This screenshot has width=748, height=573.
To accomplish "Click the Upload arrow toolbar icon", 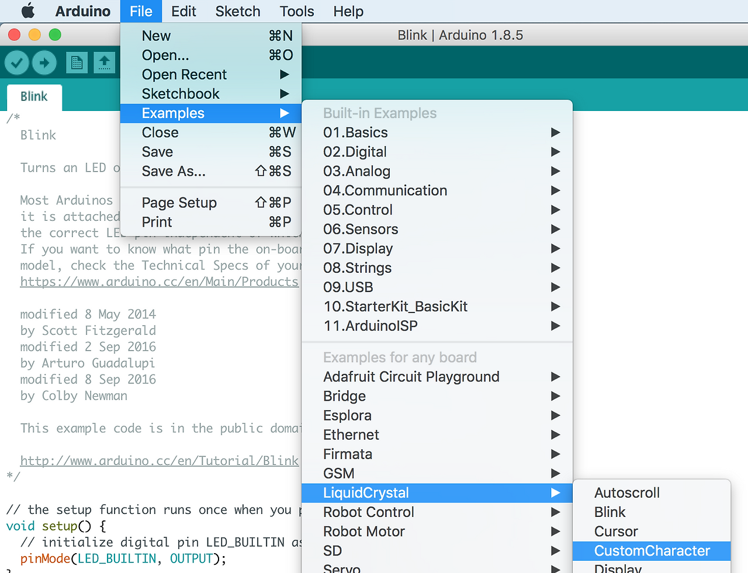I will click(44, 62).
